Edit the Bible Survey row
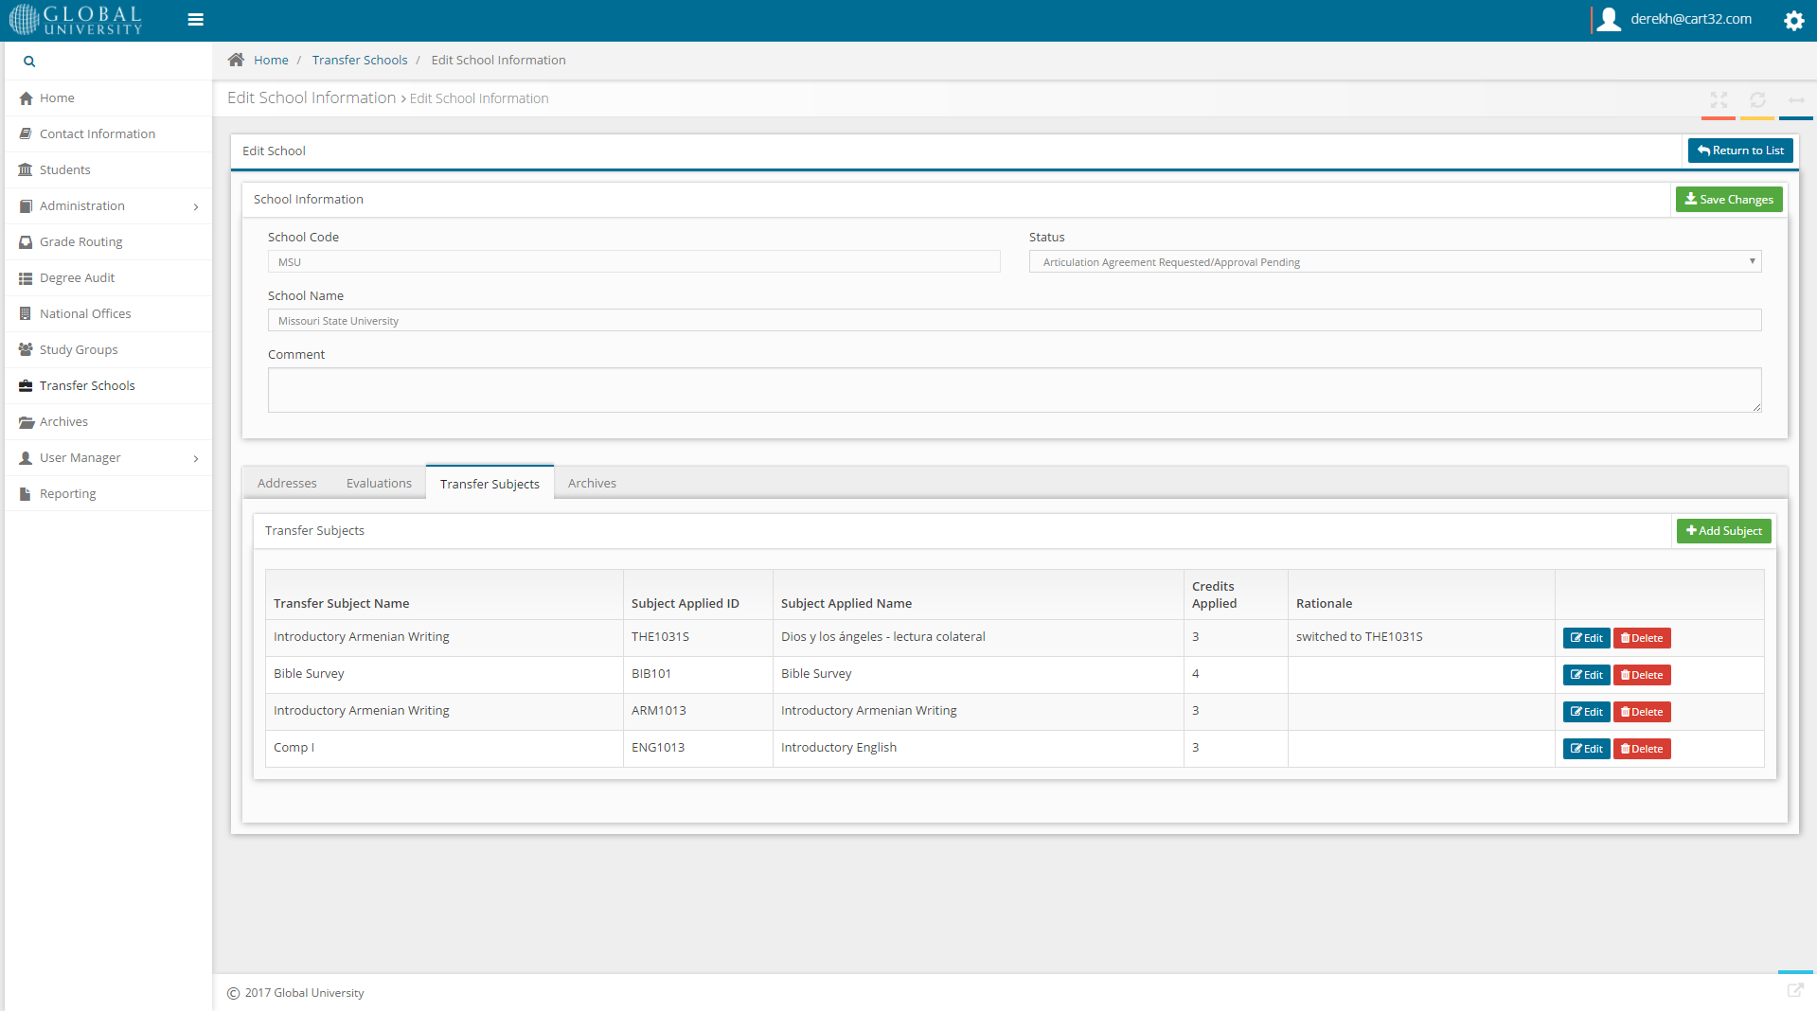 (1586, 675)
